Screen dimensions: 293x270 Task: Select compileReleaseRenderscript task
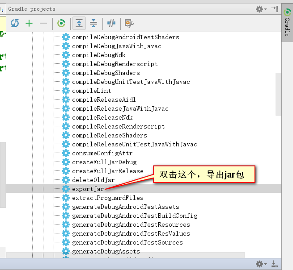(x=118, y=126)
